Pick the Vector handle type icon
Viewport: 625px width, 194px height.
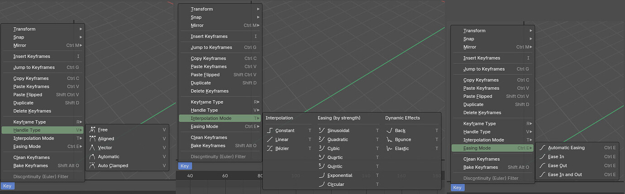point(92,148)
